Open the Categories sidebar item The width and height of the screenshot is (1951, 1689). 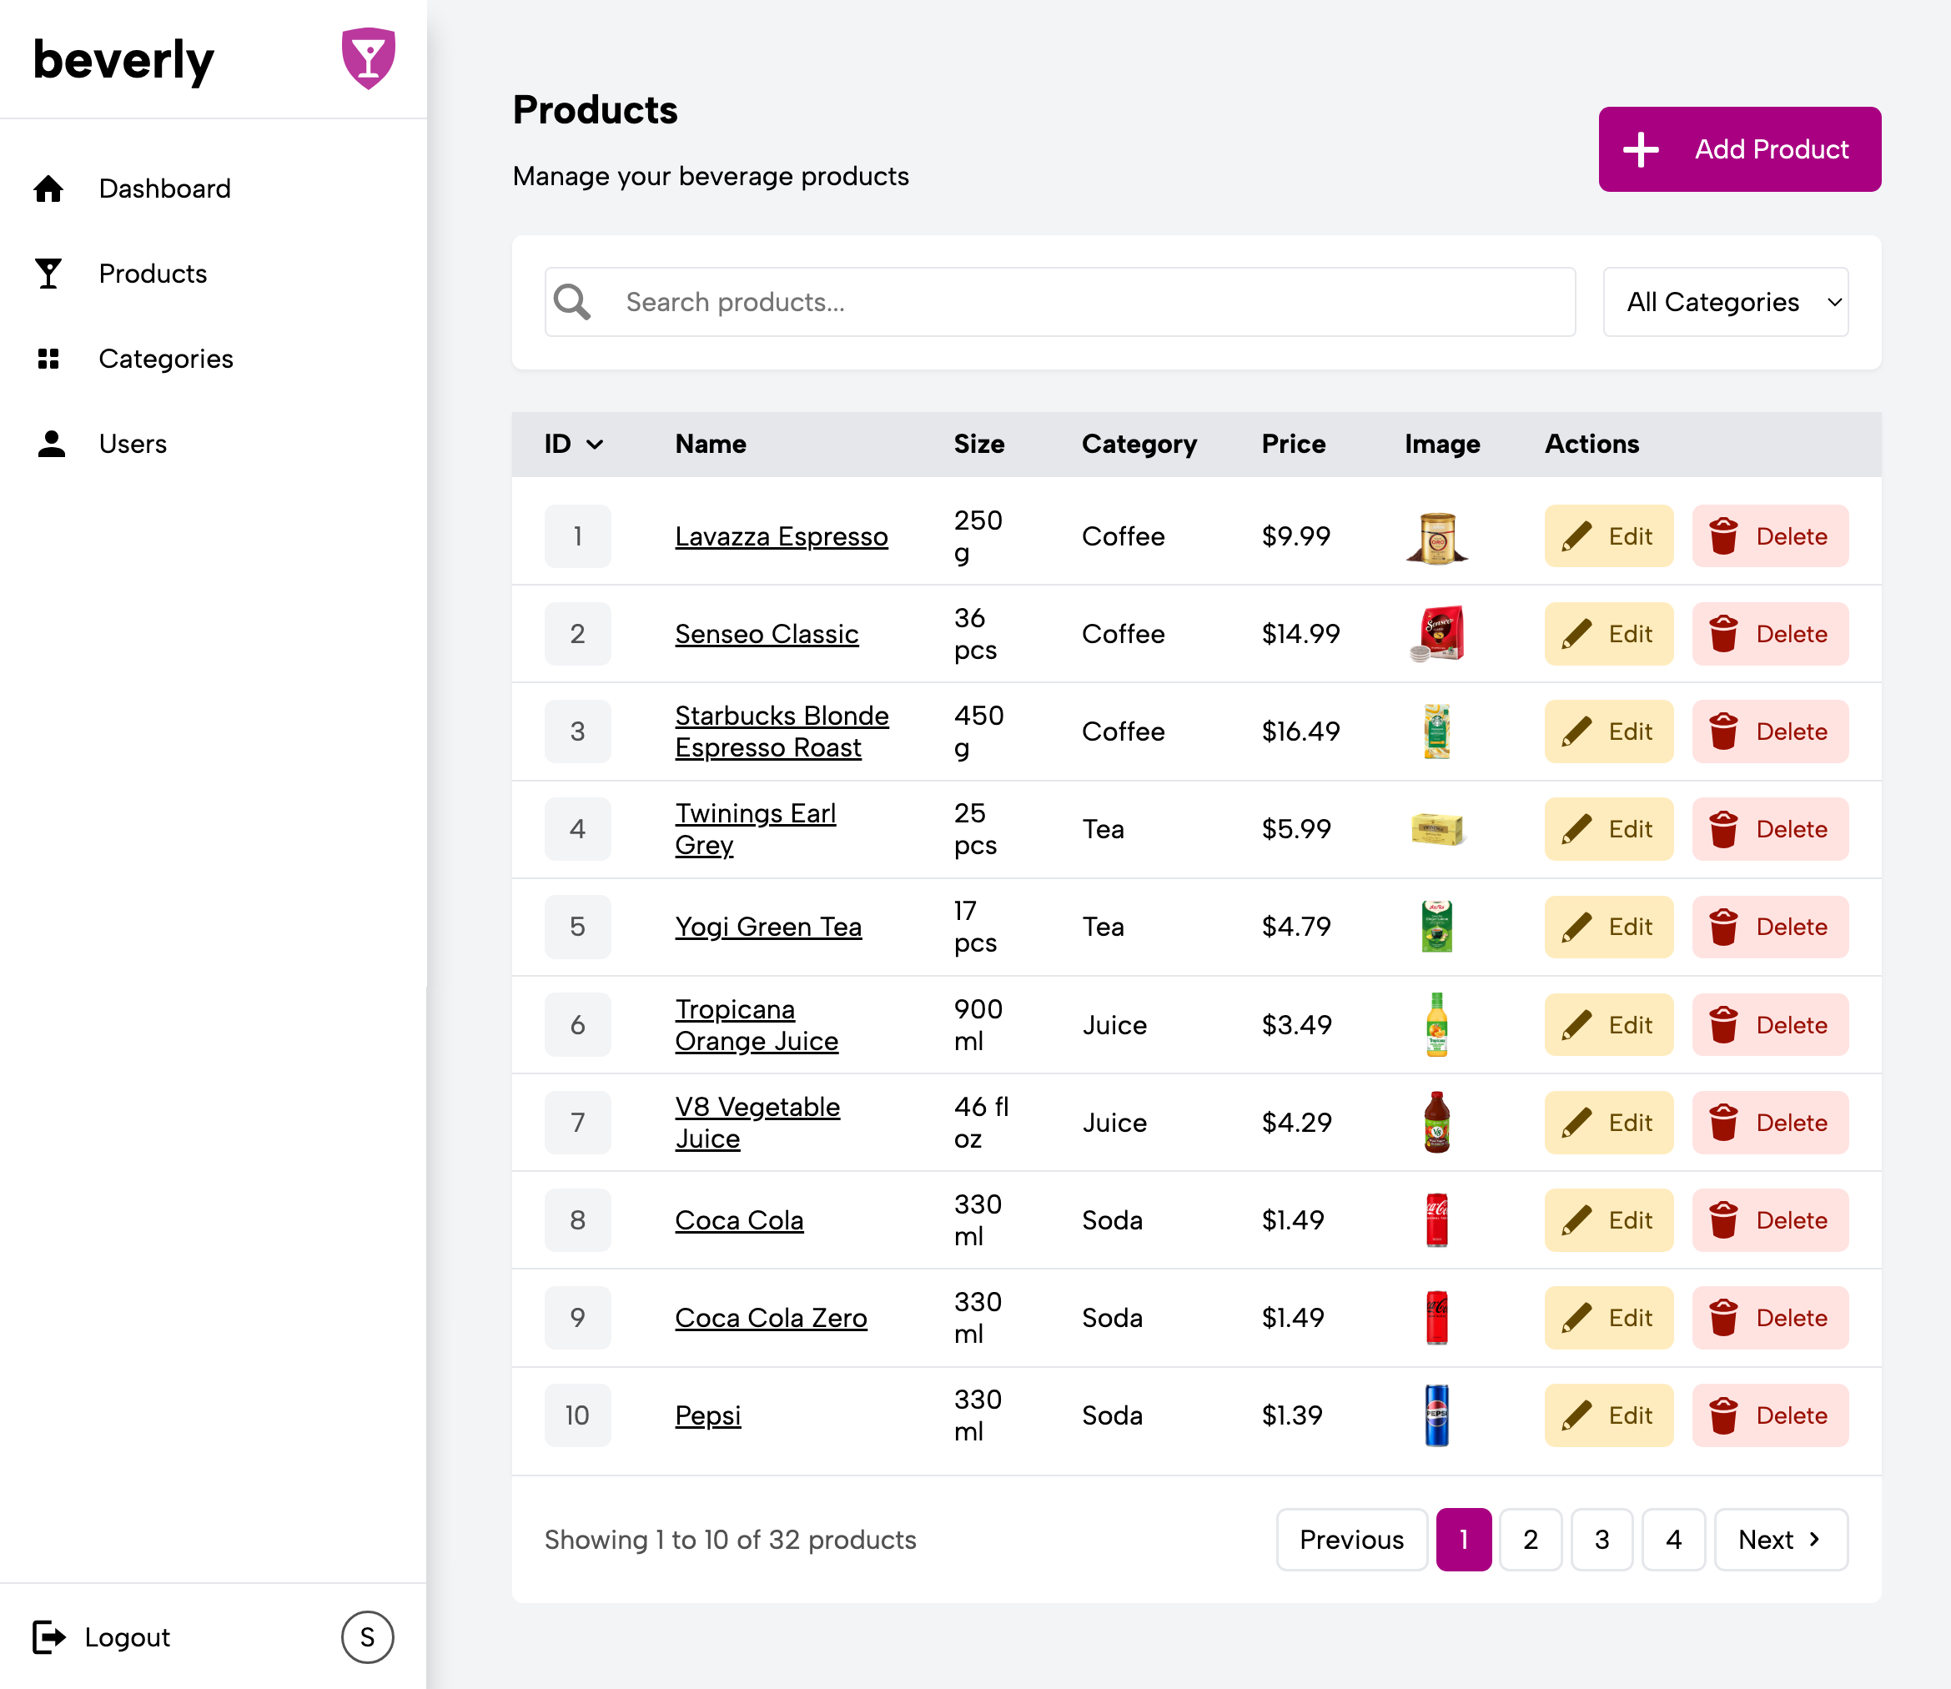[166, 359]
